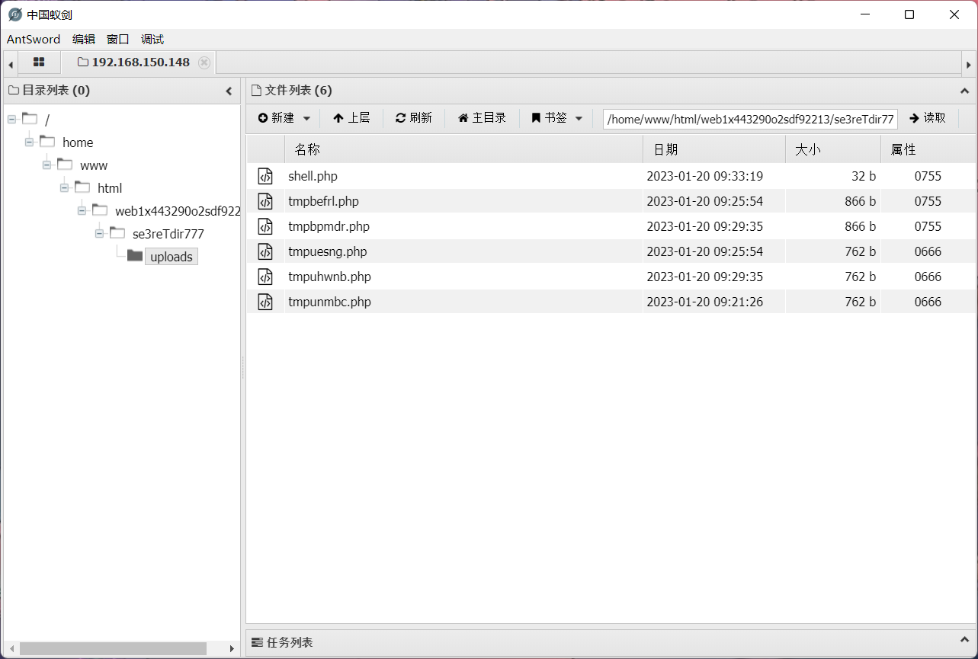Open the 编辑 menu
Viewport: 978px width, 659px height.
84,40
